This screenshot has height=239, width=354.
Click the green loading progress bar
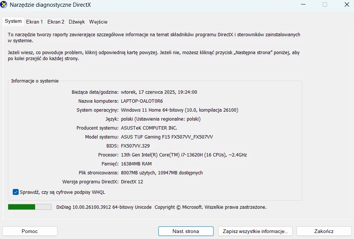30,207
